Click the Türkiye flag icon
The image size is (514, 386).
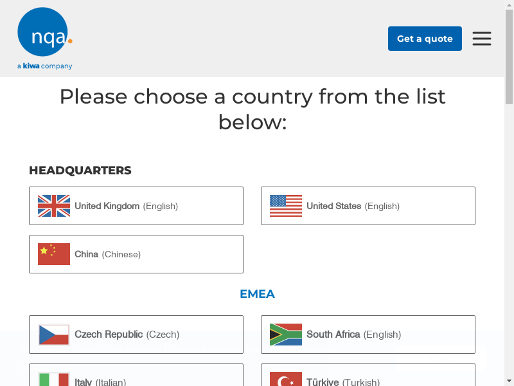[286, 380]
